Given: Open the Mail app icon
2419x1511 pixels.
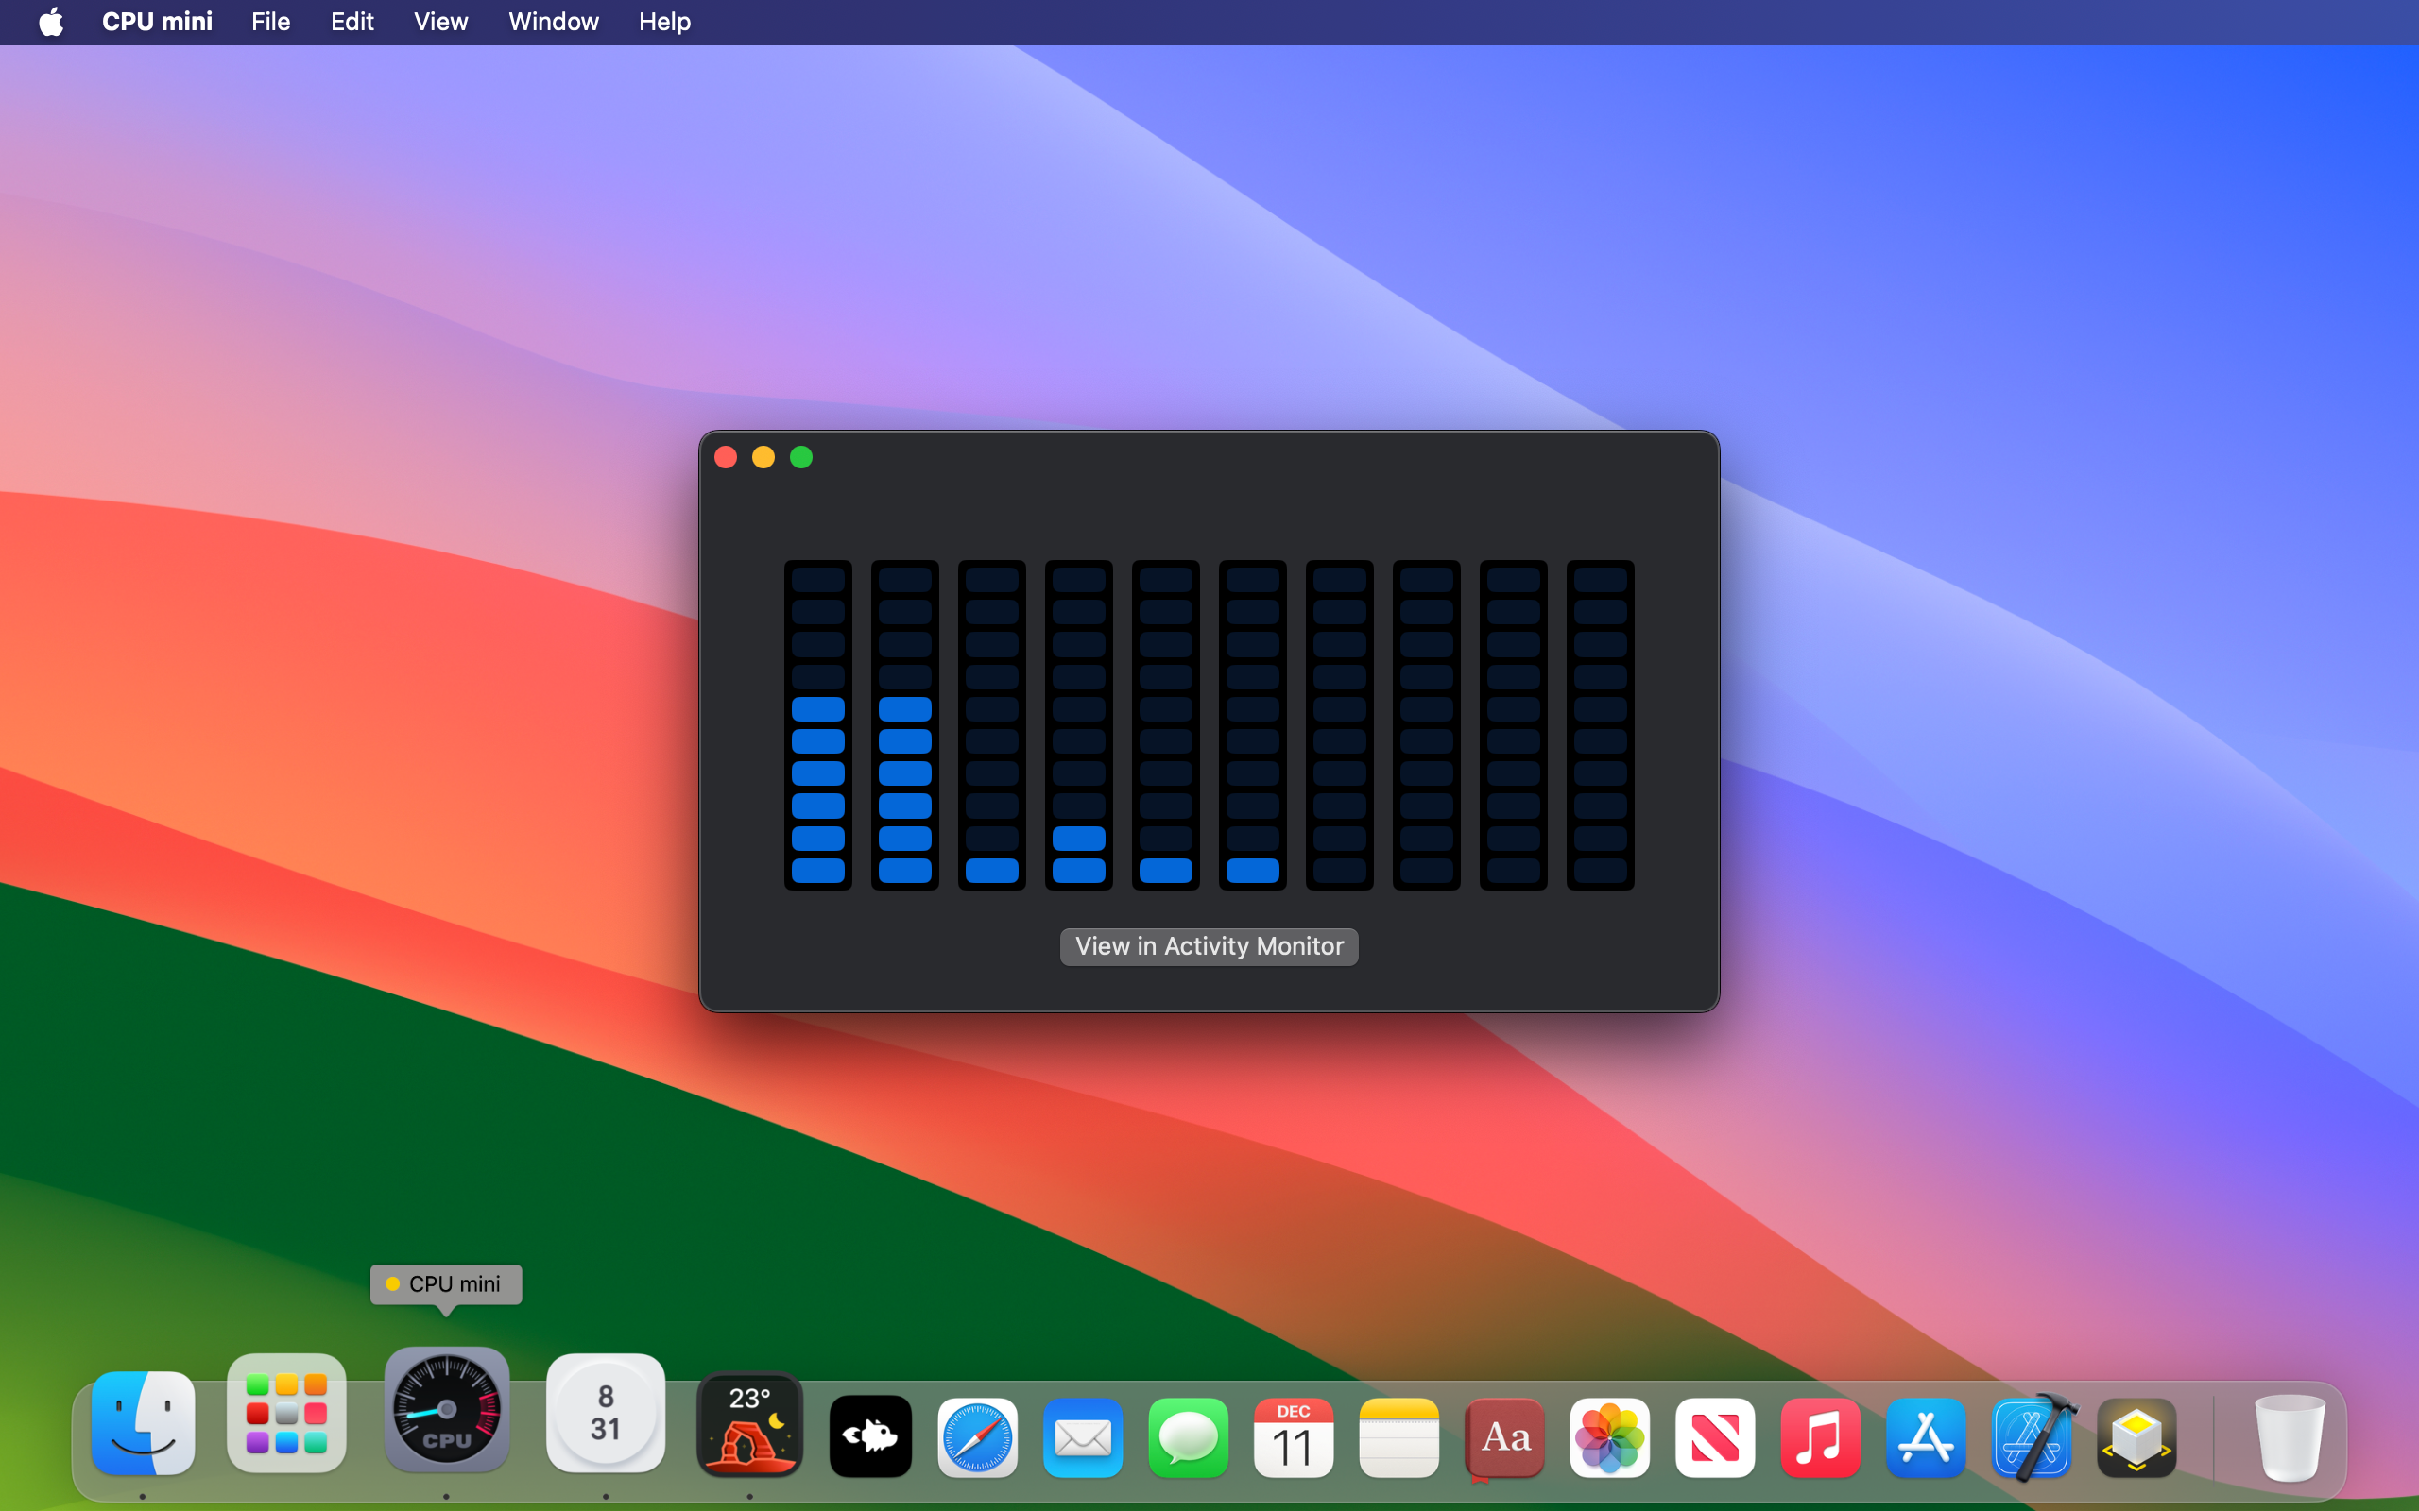Looking at the screenshot, I should click(1083, 1437).
